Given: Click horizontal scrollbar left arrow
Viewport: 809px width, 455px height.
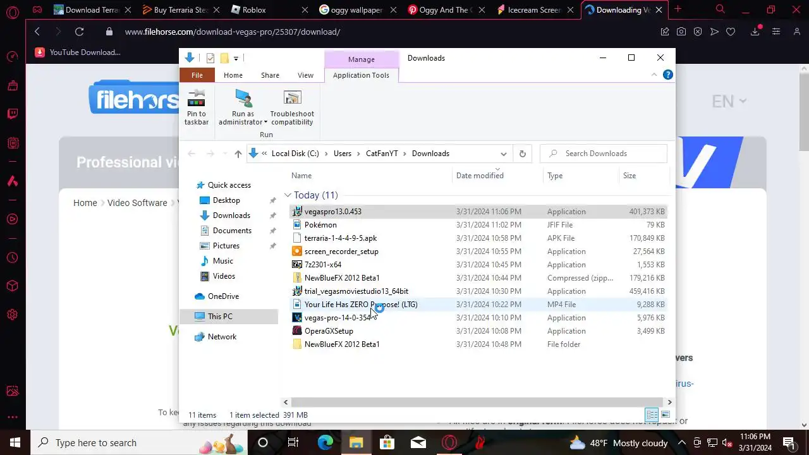Looking at the screenshot, I should 286,402.
